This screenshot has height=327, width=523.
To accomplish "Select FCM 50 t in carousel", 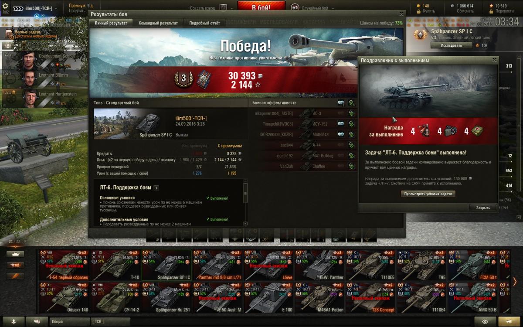I will point(472,265).
